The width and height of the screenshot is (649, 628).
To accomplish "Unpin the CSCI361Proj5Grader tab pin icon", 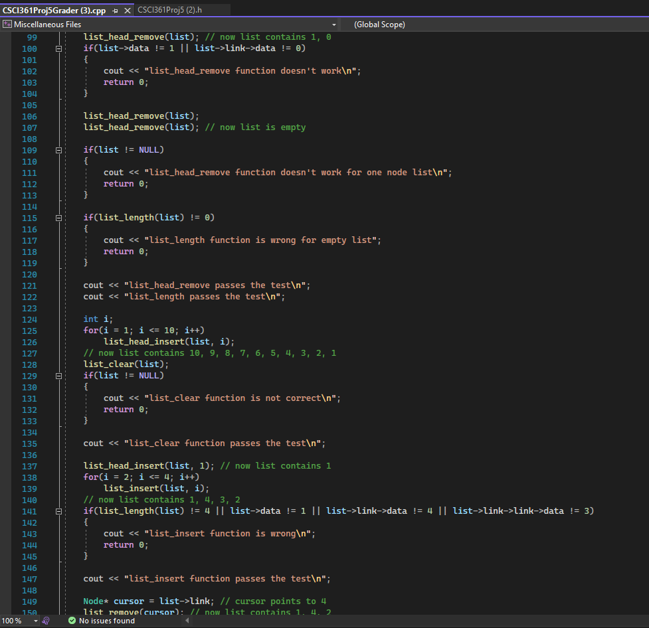I will (x=114, y=10).
